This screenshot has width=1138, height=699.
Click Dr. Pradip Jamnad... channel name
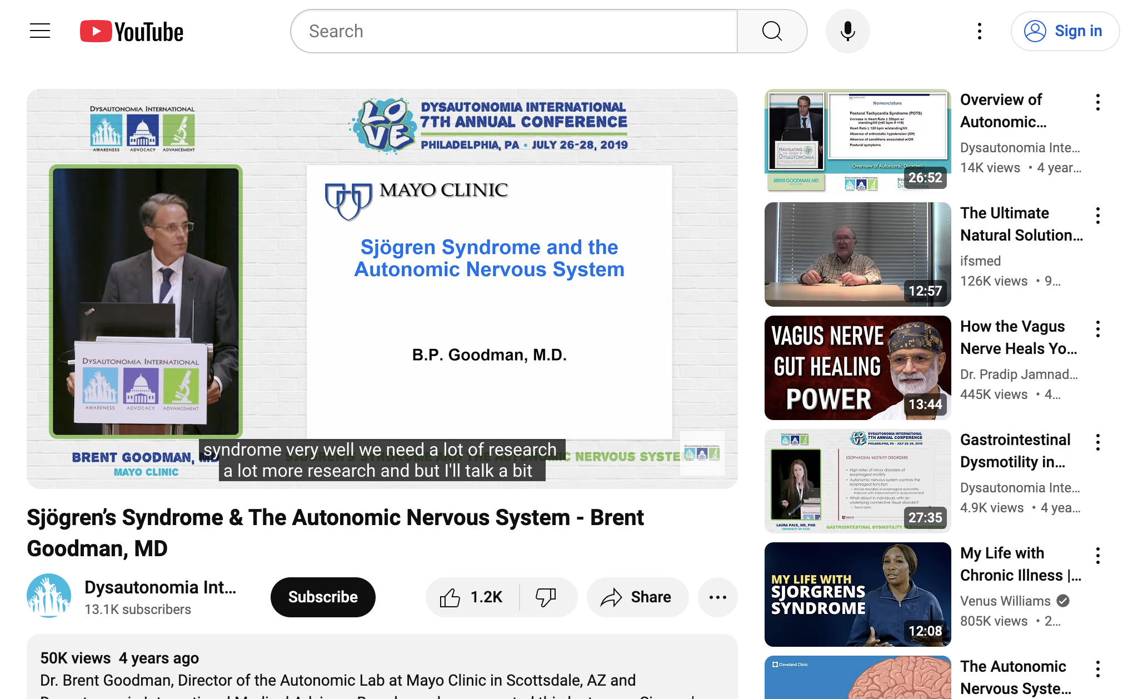coord(1019,374)
